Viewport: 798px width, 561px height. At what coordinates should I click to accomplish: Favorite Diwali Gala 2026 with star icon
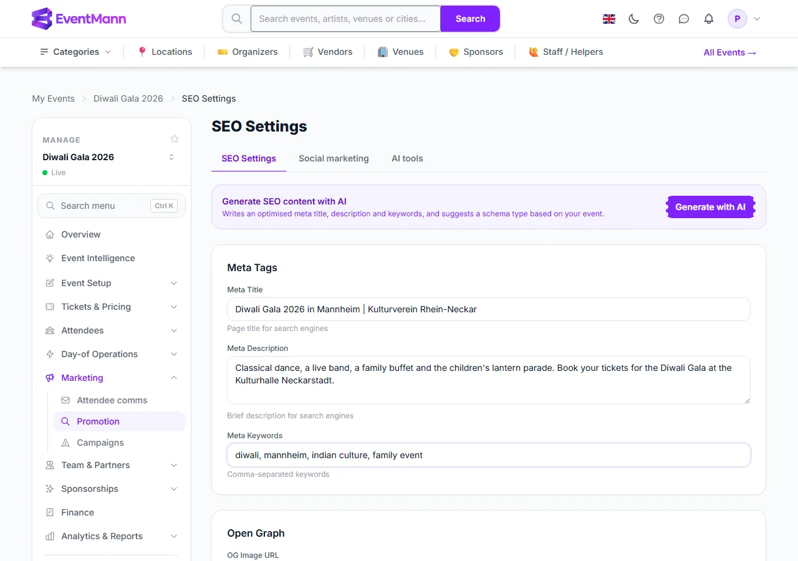[175, 139]
